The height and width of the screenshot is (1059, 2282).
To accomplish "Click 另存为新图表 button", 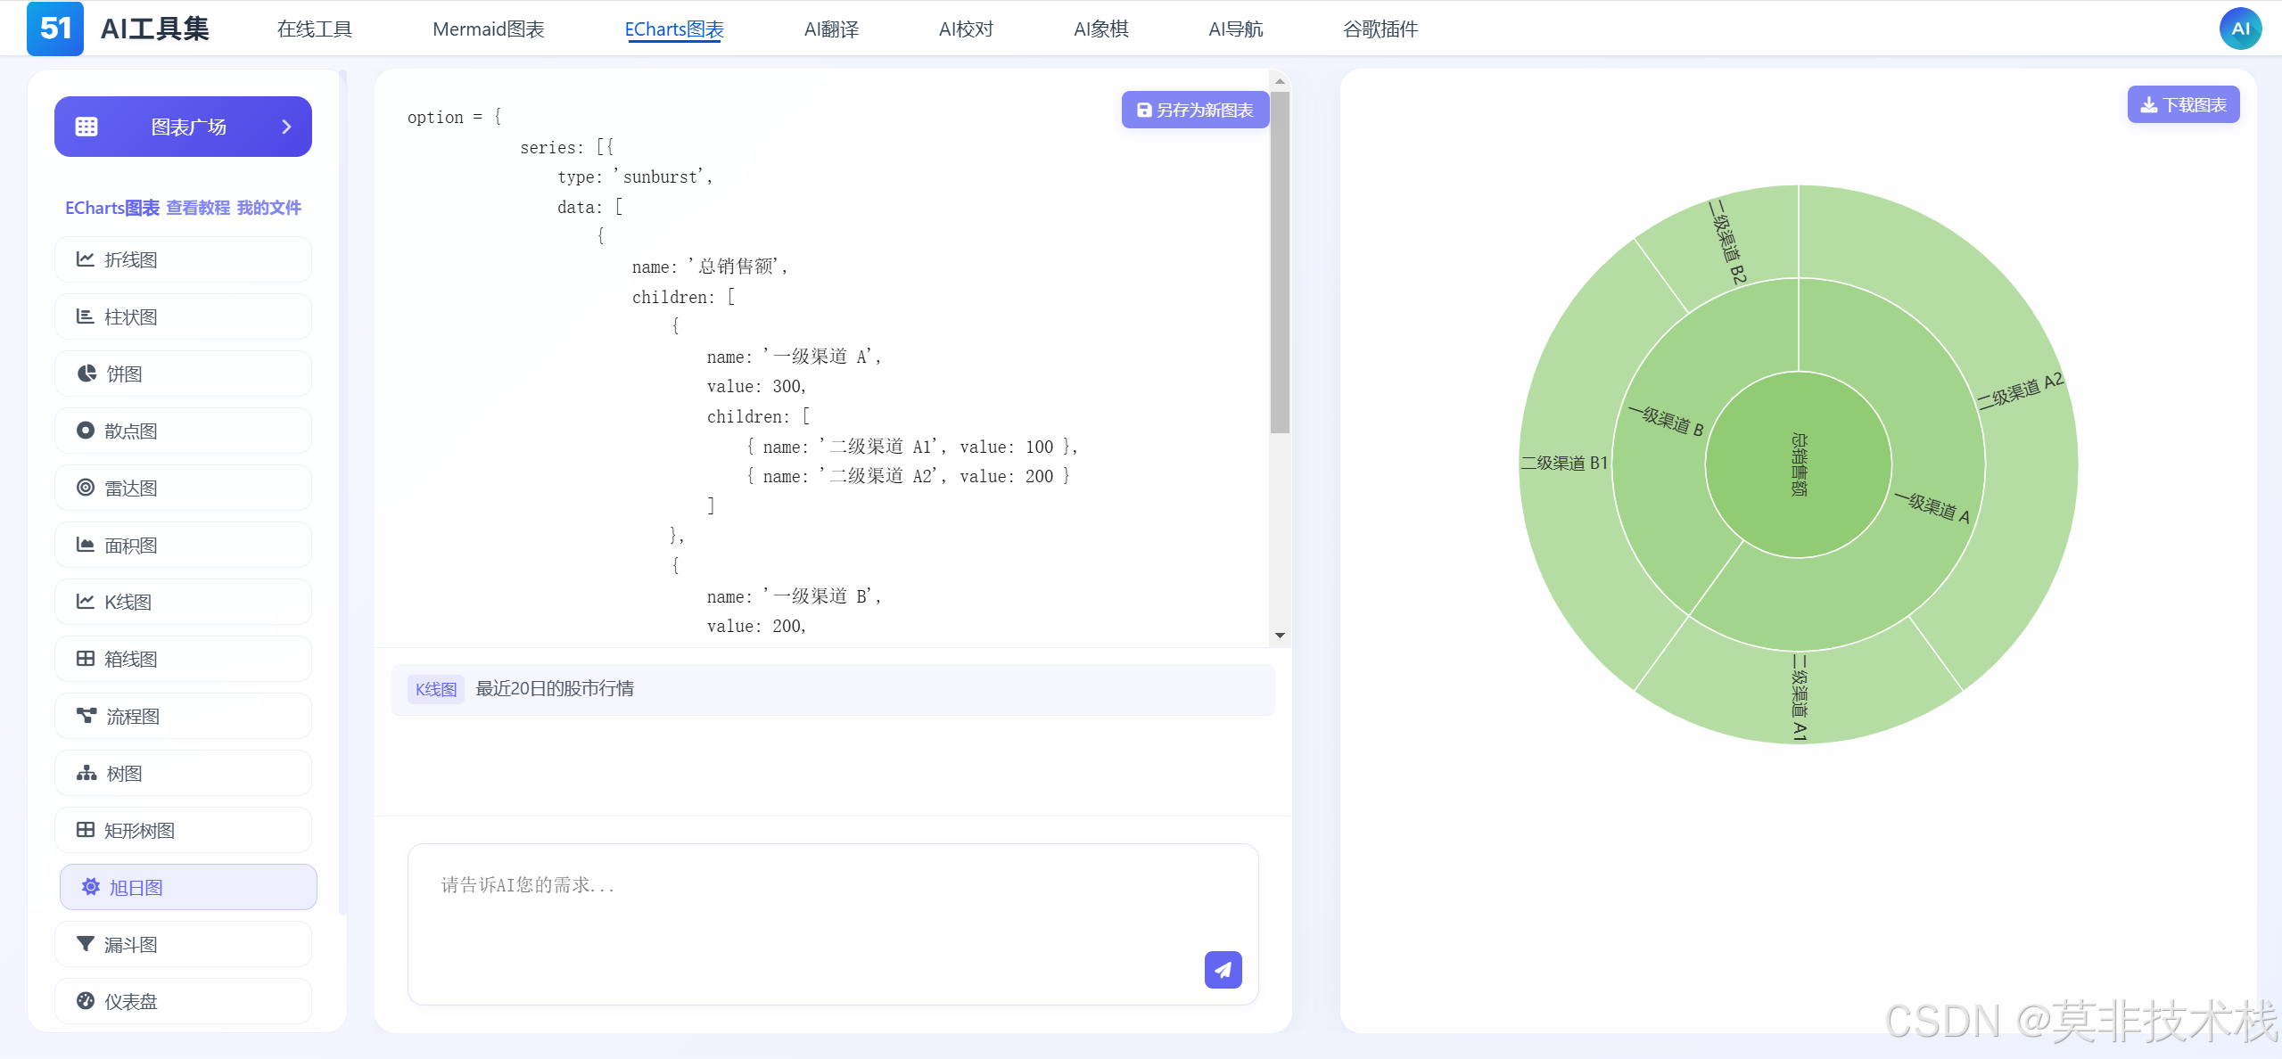I will [x=1195, y=110].
